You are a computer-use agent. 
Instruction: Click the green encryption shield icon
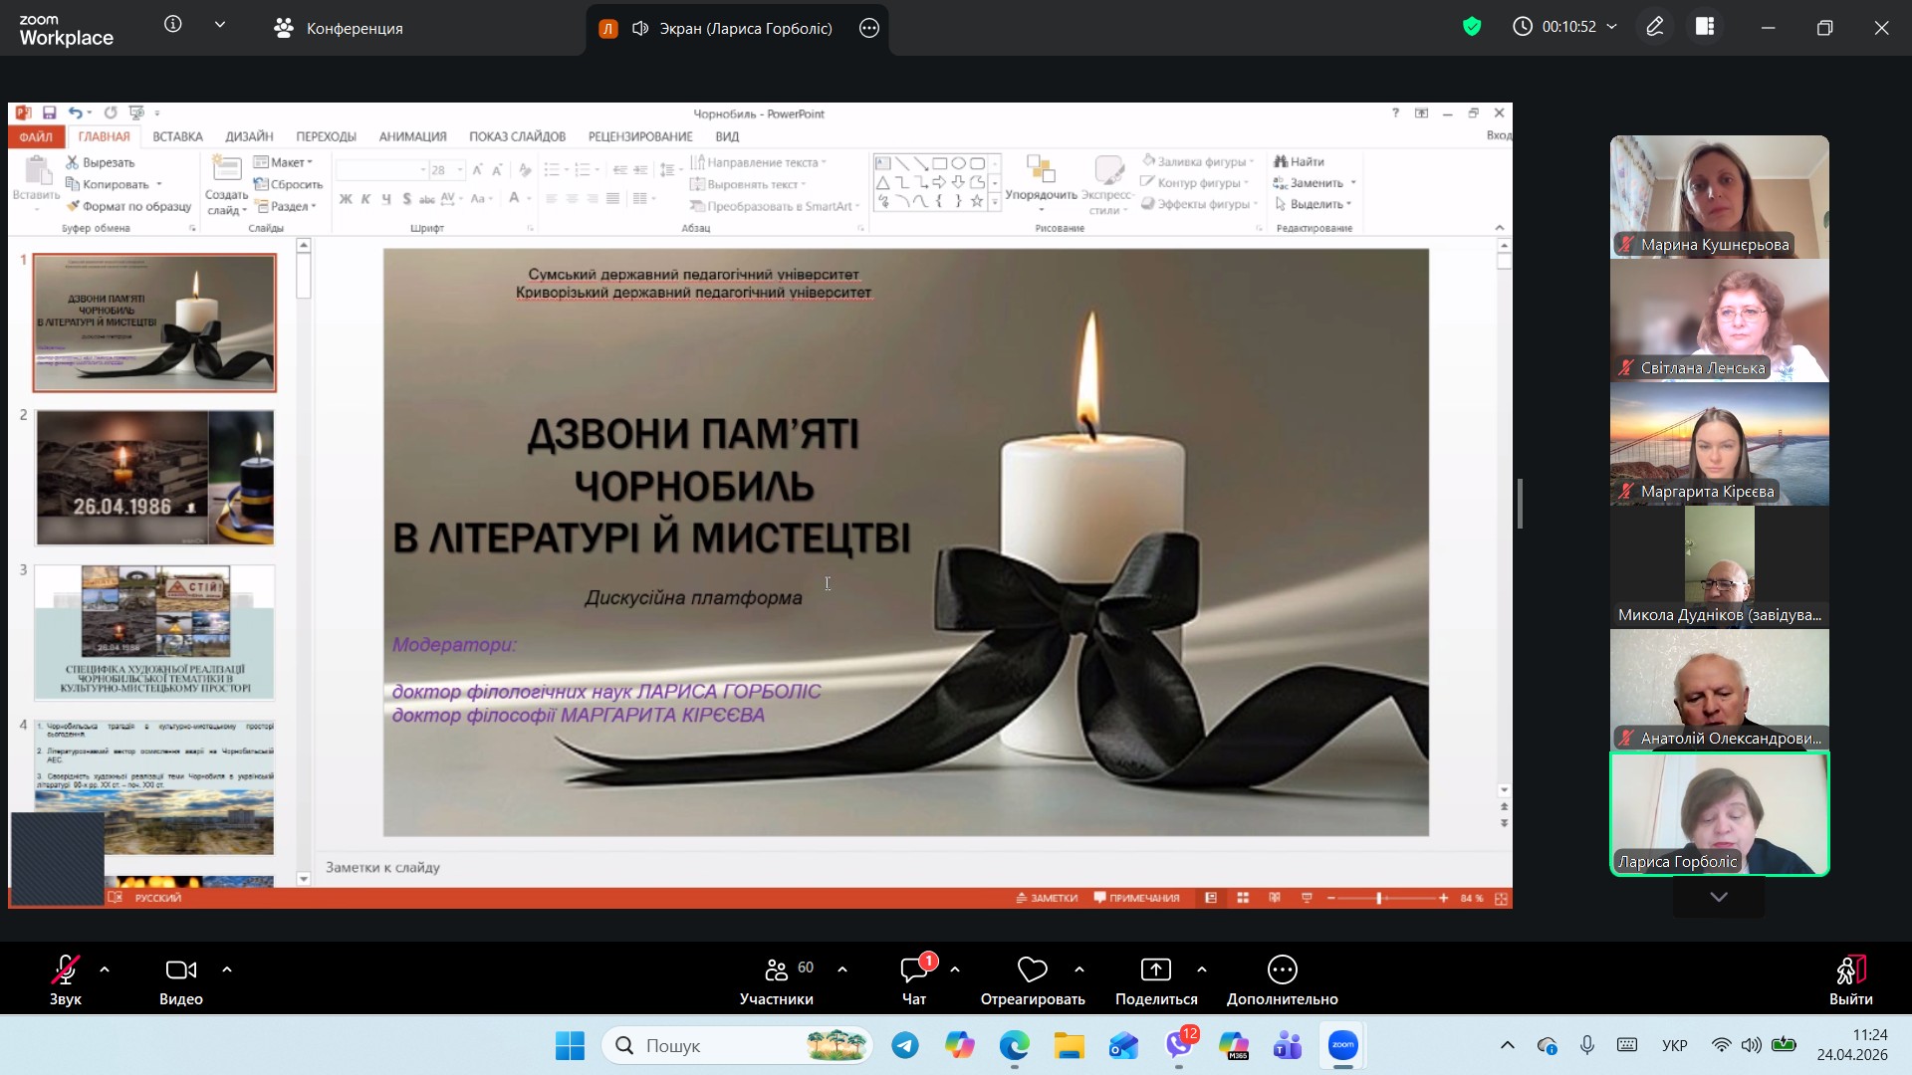[x=1472, y=27]
